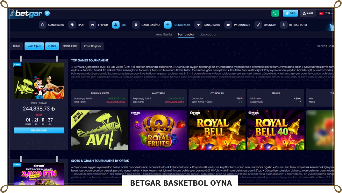This screenshot has height=193, width=342.
Task: Expand the TUR language dropdown
Action: (x=326, y=13)
